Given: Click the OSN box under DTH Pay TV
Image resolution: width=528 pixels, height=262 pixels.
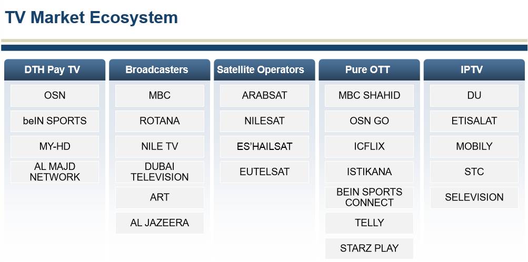Looking at the screenshot, I should (55, 96).
